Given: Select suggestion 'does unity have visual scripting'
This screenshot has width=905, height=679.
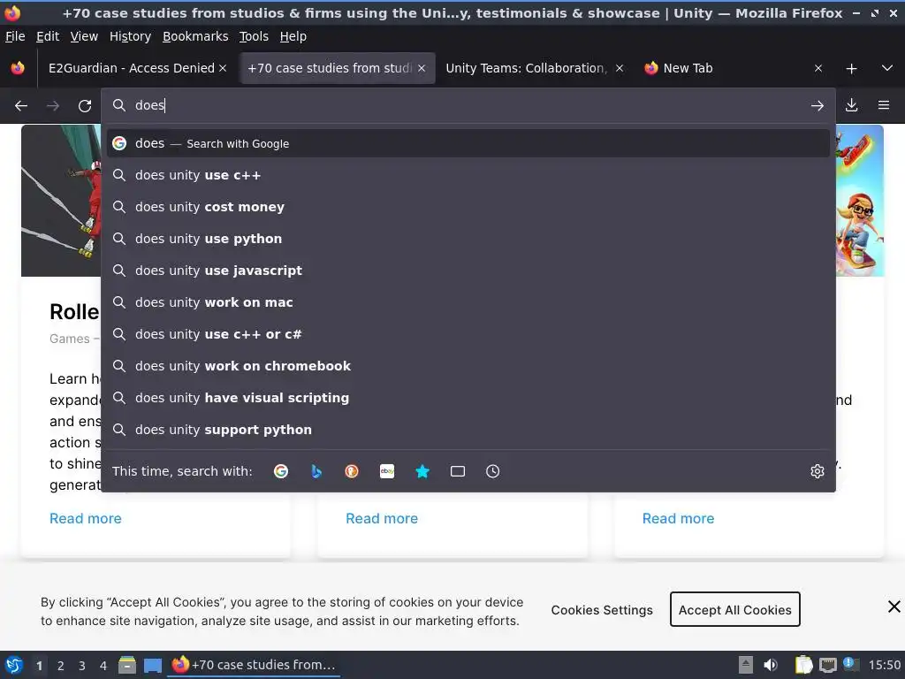Looking at the screenshot, I should [x=468, y=398].
